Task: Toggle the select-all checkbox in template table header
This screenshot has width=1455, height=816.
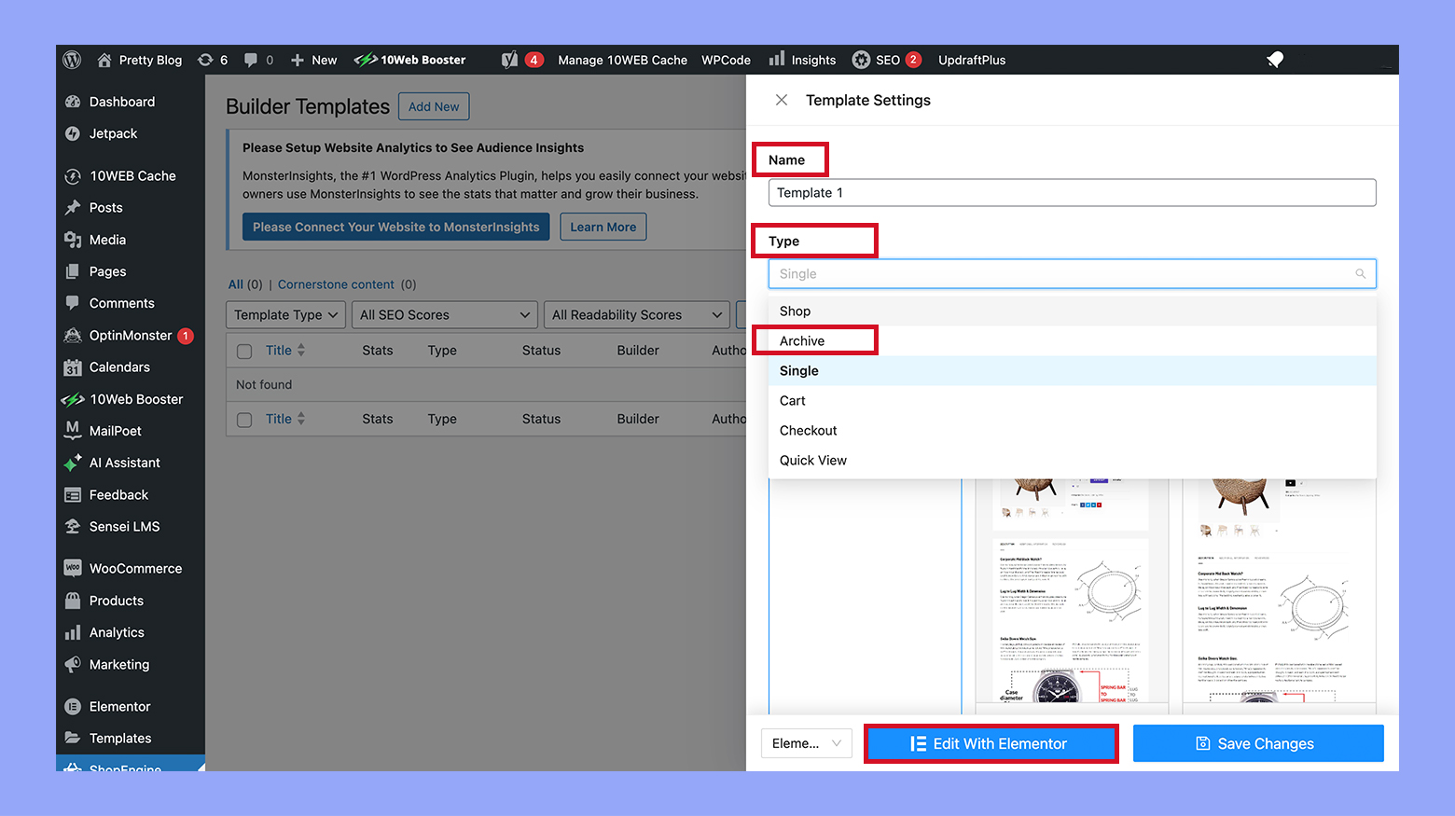Action: [x=243, y=350]
